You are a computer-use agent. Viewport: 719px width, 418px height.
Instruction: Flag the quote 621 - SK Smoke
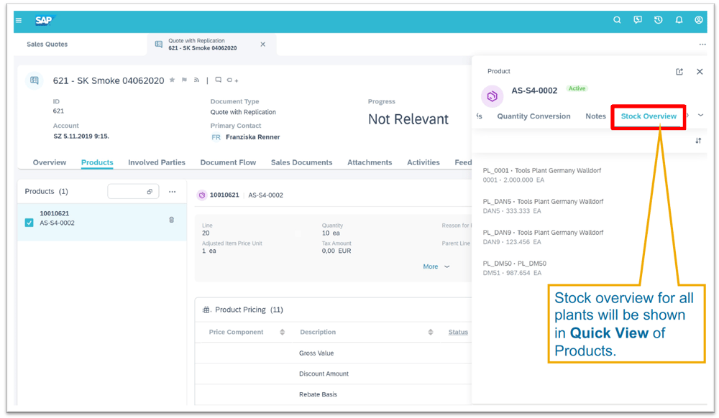pyautogui.click(x=184, y=80)
